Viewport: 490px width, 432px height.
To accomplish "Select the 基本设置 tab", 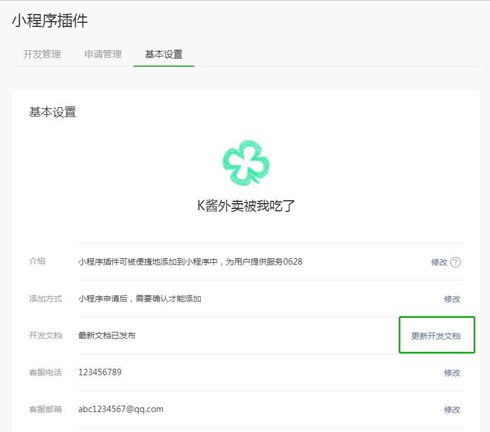I will (164, 54).
